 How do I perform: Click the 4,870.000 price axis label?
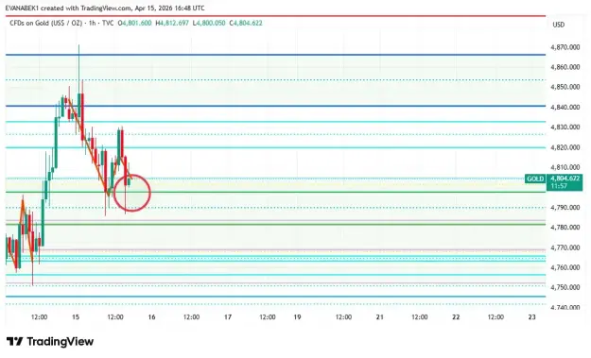565,47
